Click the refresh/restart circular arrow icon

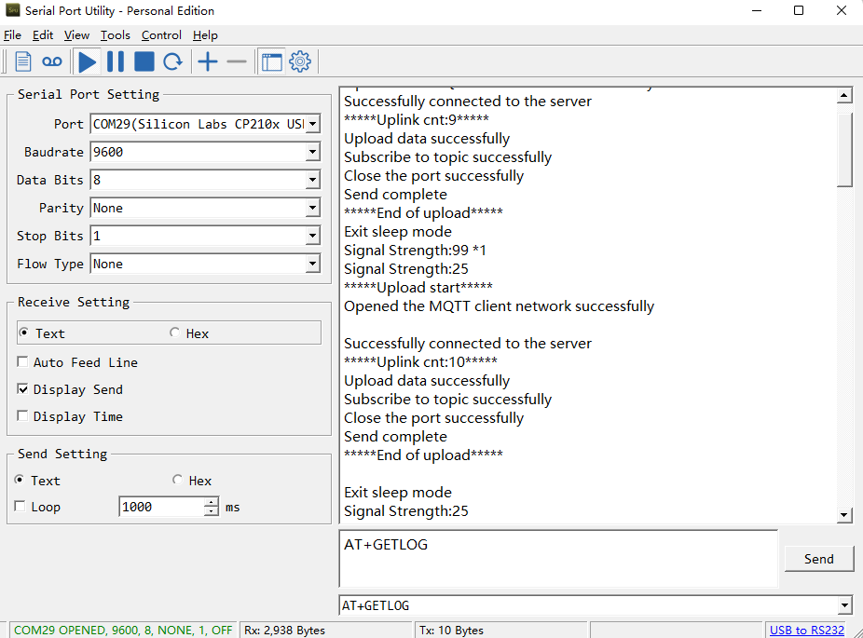172,61
